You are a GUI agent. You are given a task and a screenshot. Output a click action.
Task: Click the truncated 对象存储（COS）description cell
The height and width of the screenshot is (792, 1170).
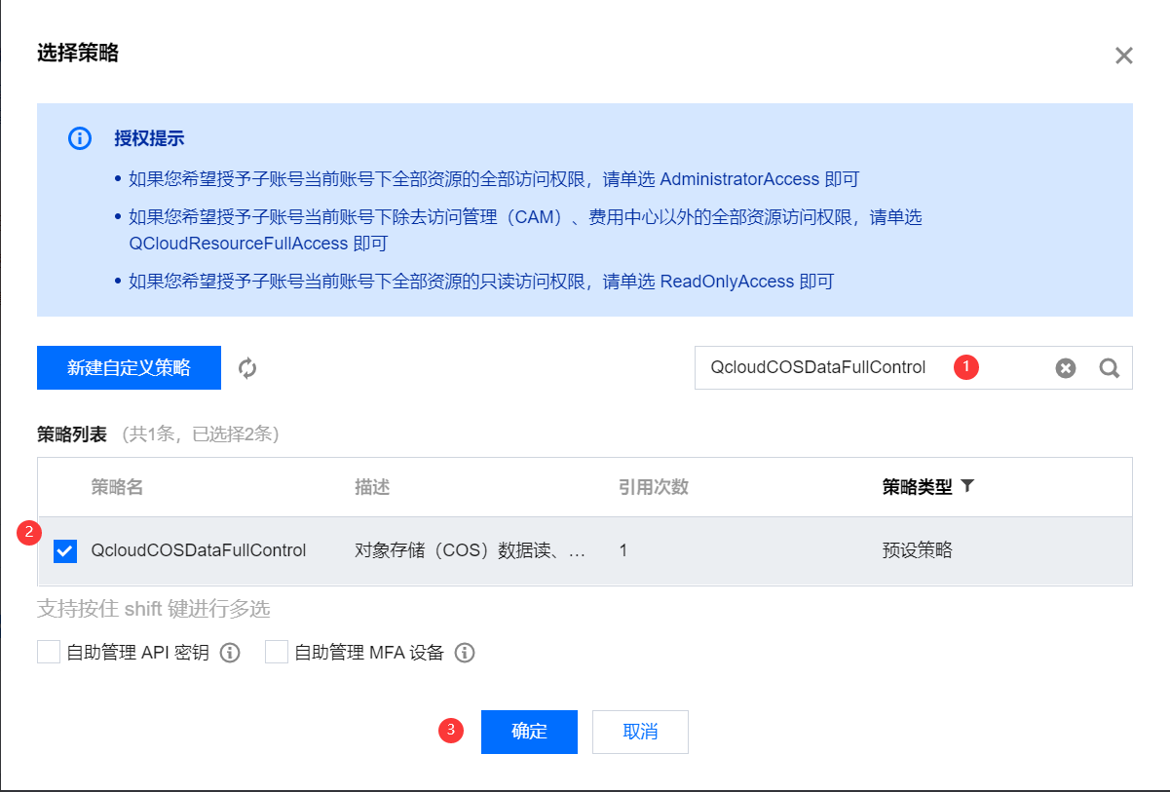click(x=471, y=550)
